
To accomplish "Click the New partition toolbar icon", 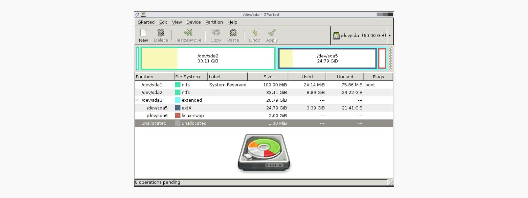I will [x=143, y=32].
